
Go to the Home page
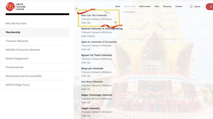[x=117, y=6]
